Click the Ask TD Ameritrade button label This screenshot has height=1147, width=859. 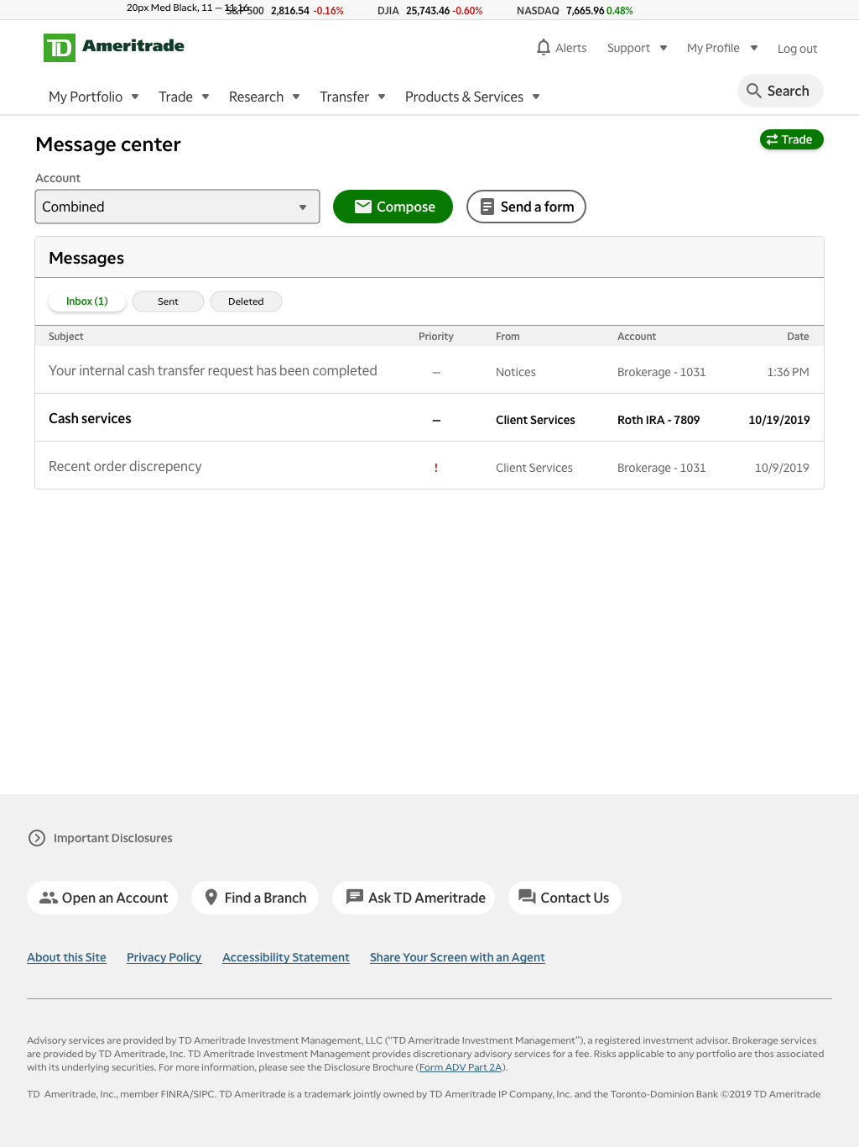427,898
